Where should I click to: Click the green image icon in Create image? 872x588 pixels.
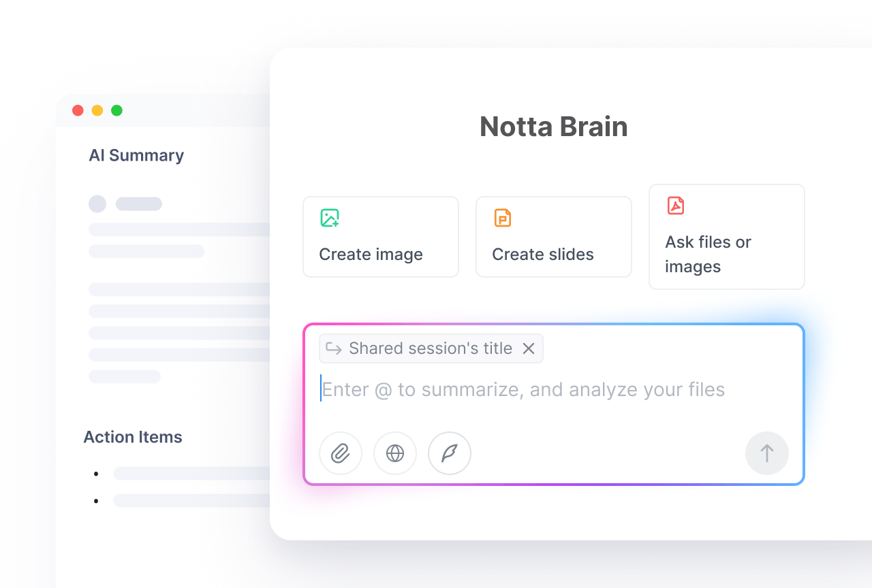click(330, 218)
